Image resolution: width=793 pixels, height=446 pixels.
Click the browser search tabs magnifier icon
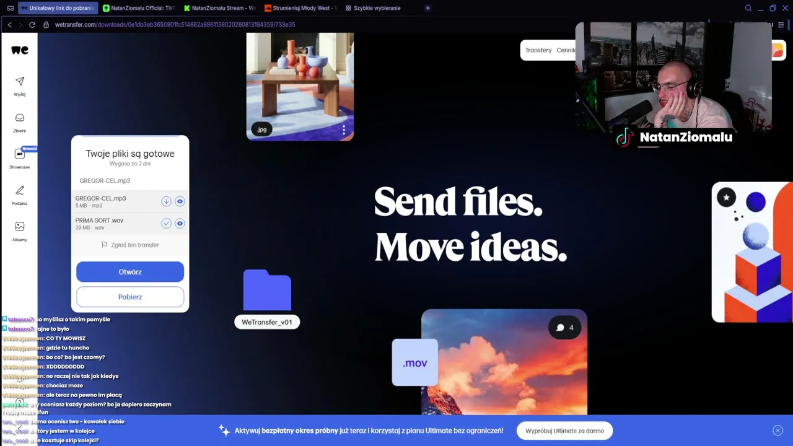point(748,8)
